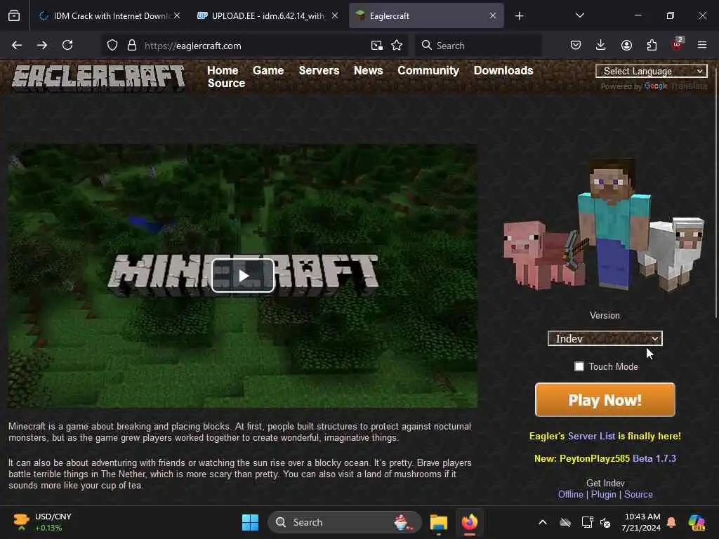The height and width of the screenshot is (539, 719).
Task: Click the browser Search field
Action: [479, 46]
